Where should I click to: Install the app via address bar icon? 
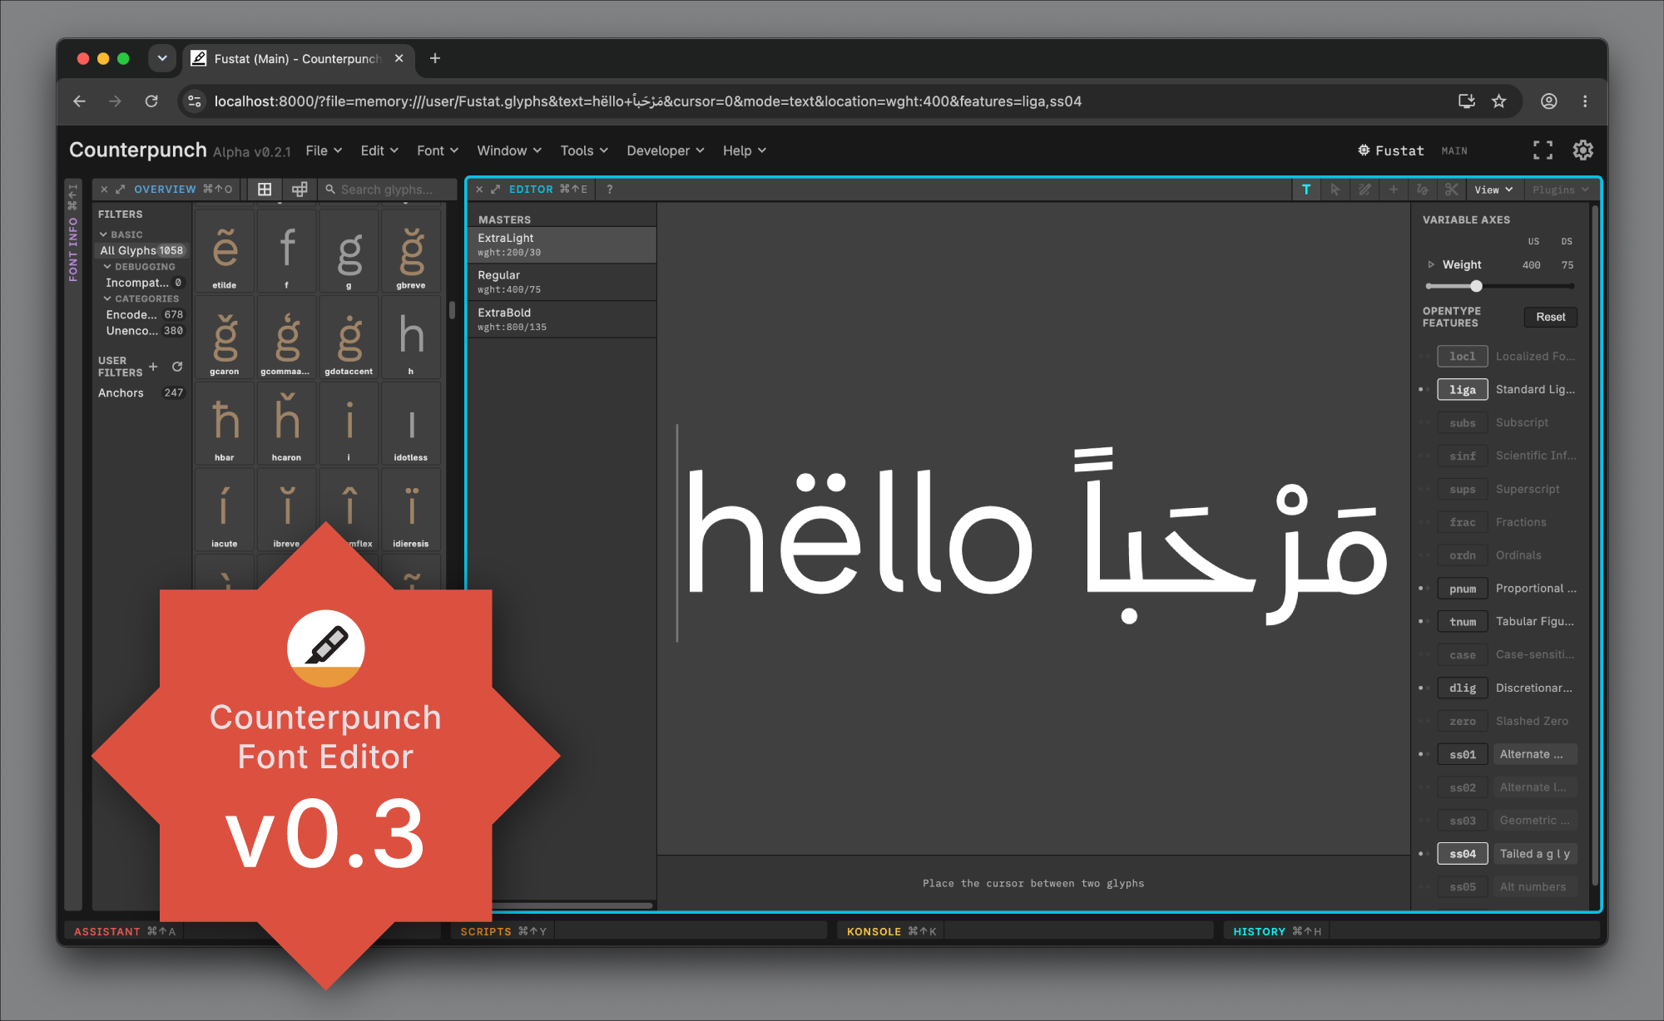pyautogui.click(x=1466, y=101)
